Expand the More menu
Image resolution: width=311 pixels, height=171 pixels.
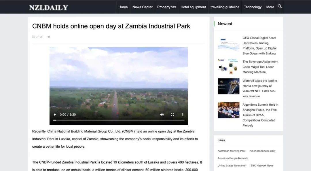click(x=270, y=7)
